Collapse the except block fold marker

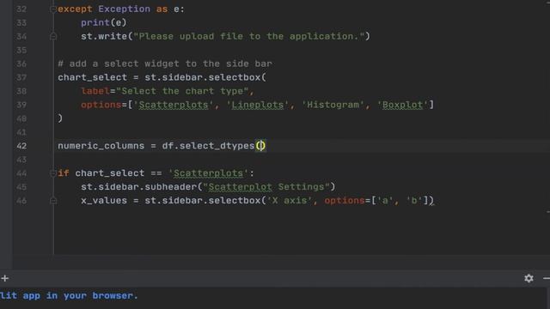click(x=53, y=9)
